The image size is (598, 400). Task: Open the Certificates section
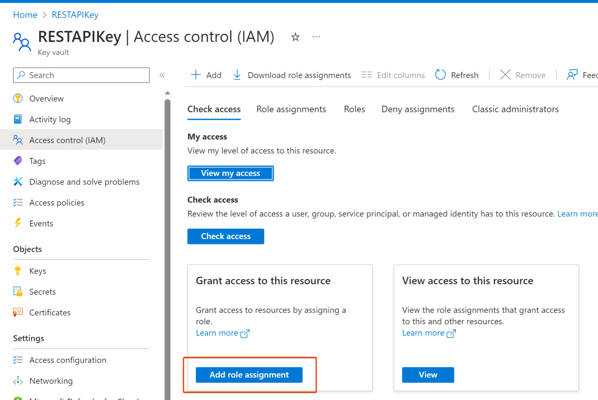click(x=50, y=312)
